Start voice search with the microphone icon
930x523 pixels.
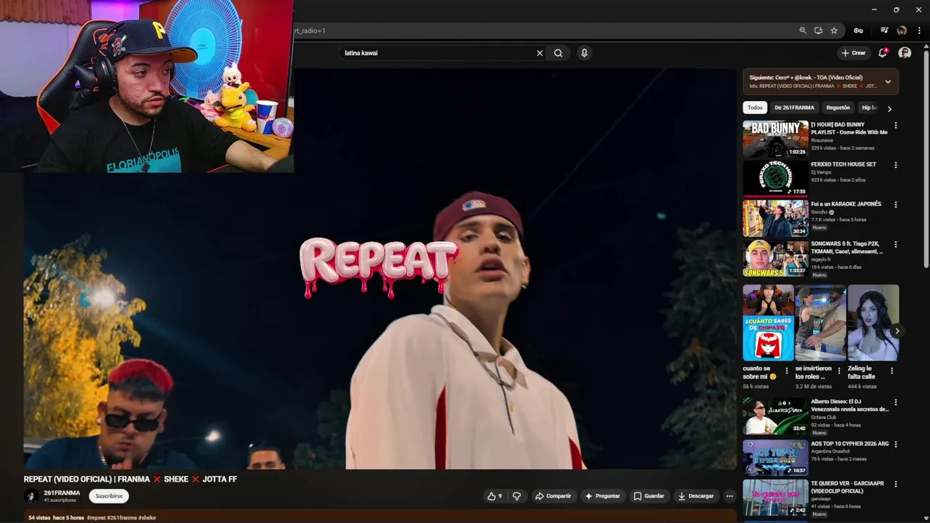(x=584, y=53)
